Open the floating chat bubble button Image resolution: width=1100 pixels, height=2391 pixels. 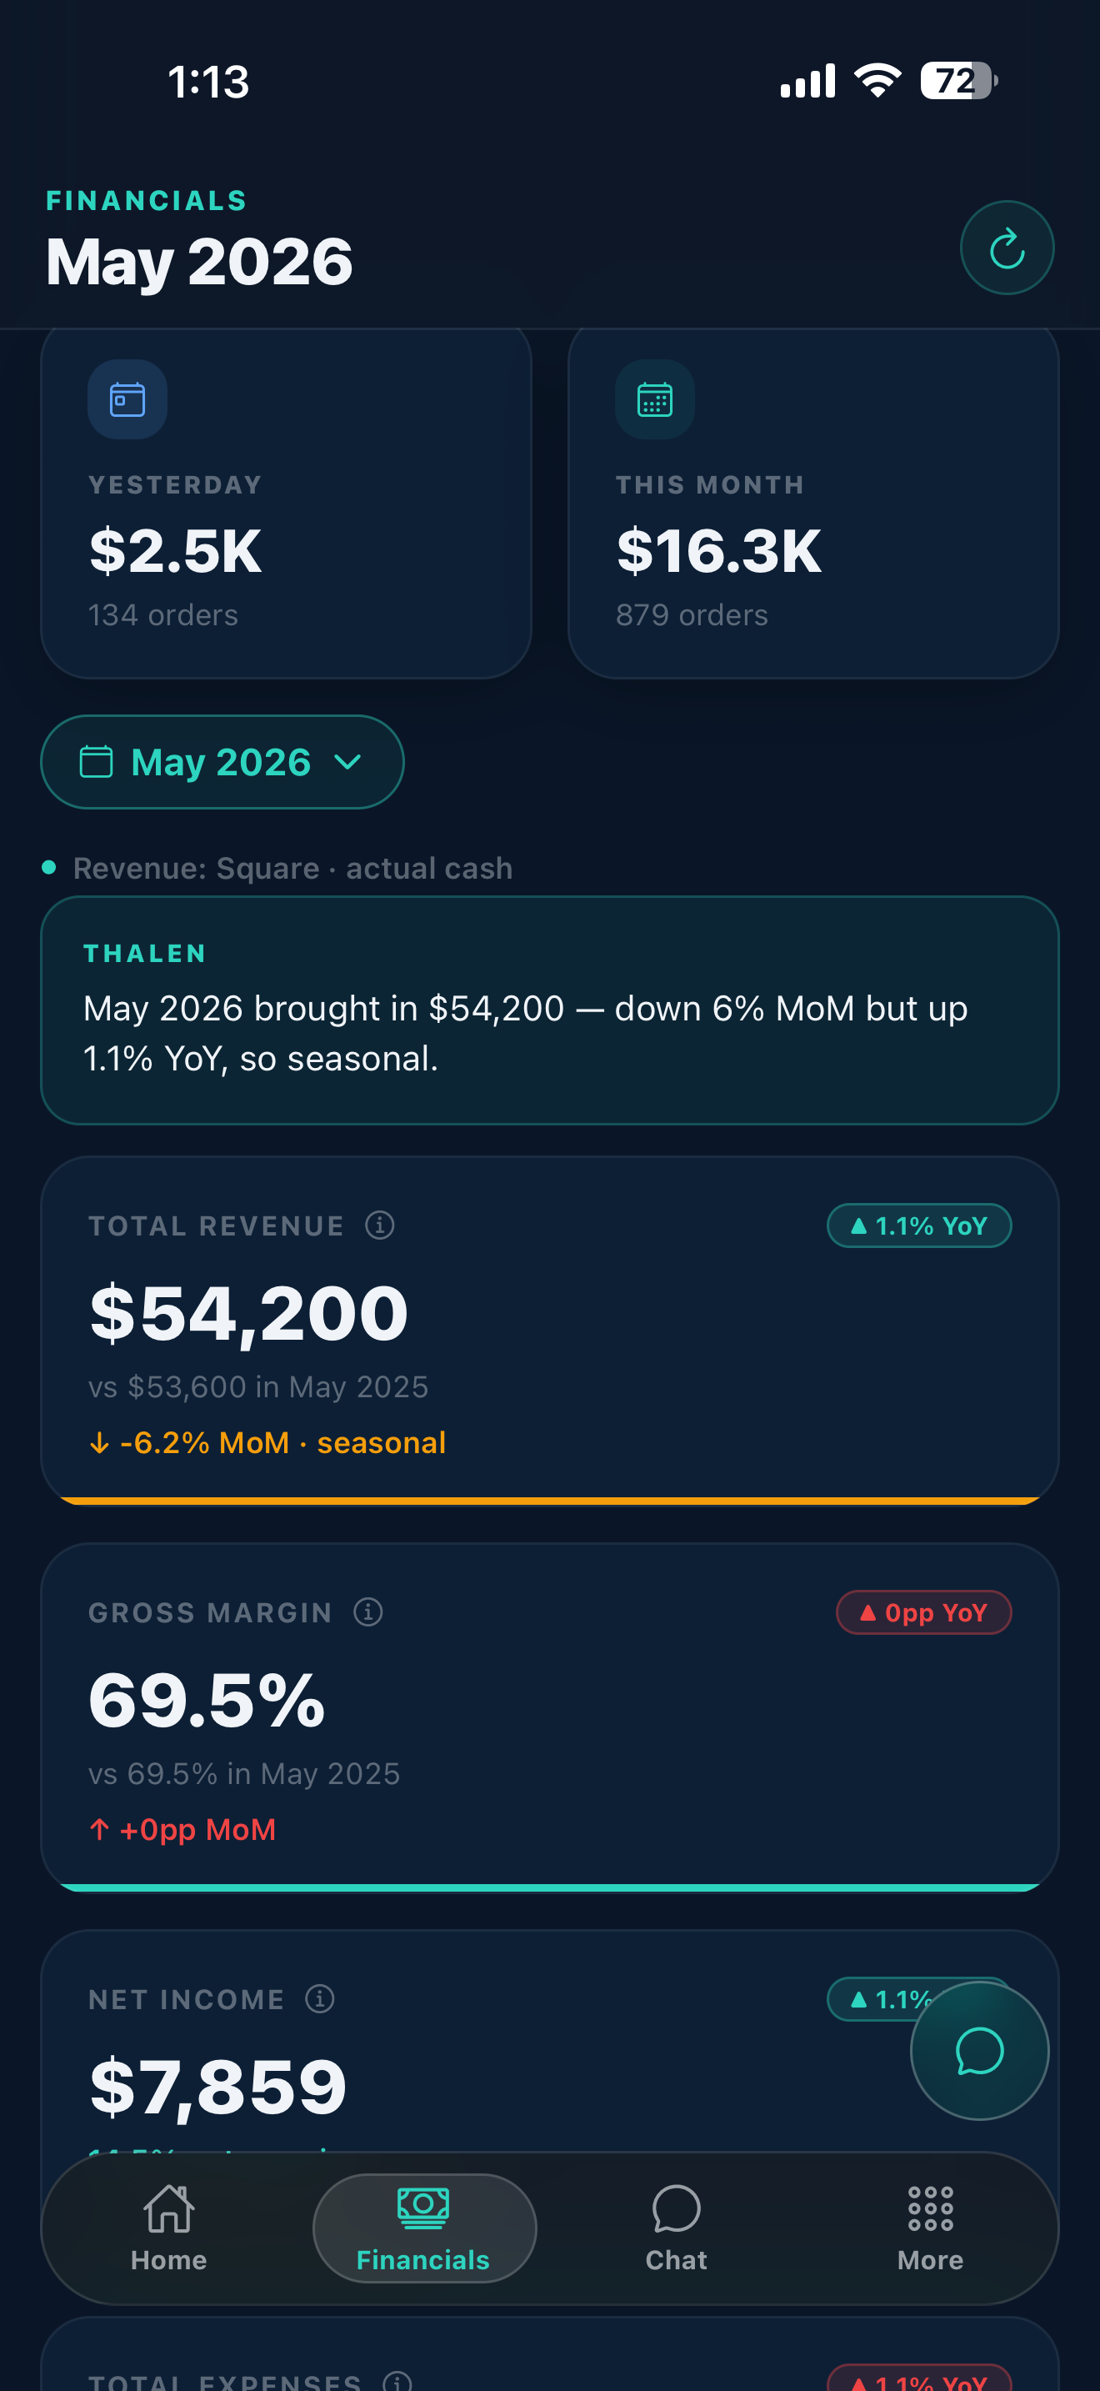(x=979, y=2050)
